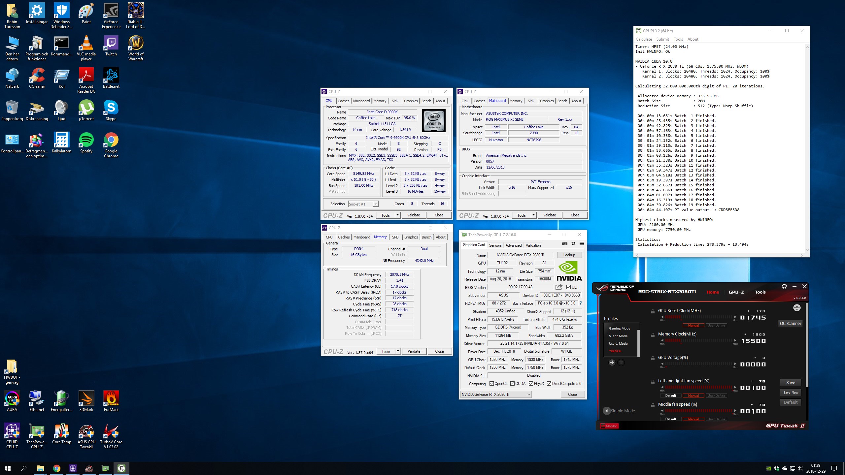Open the GPU-Z tab in GPU Tweak II

(x=736, y=292)
